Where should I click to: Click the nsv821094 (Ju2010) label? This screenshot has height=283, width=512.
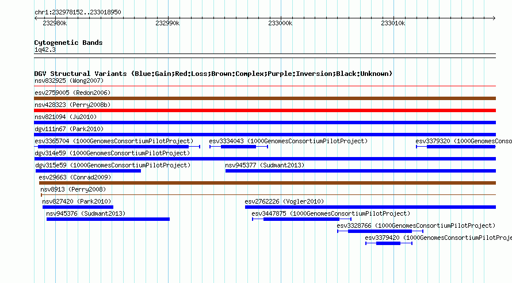(x=66, y=117)
